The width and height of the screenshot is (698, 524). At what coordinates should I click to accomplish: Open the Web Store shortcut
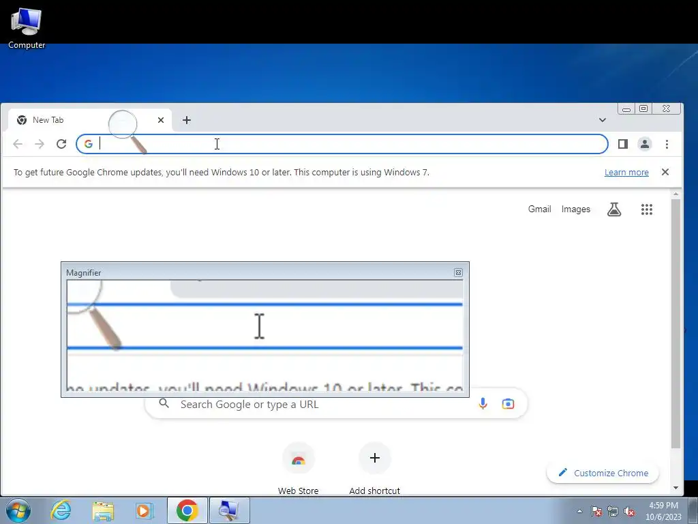pos(299,468)
